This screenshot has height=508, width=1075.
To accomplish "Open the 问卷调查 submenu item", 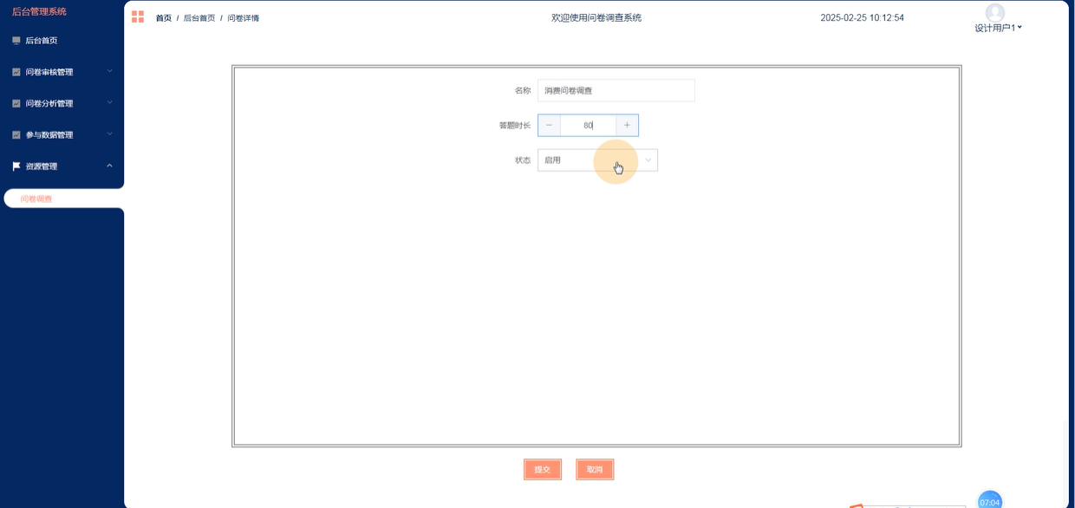I will [63, 199].
